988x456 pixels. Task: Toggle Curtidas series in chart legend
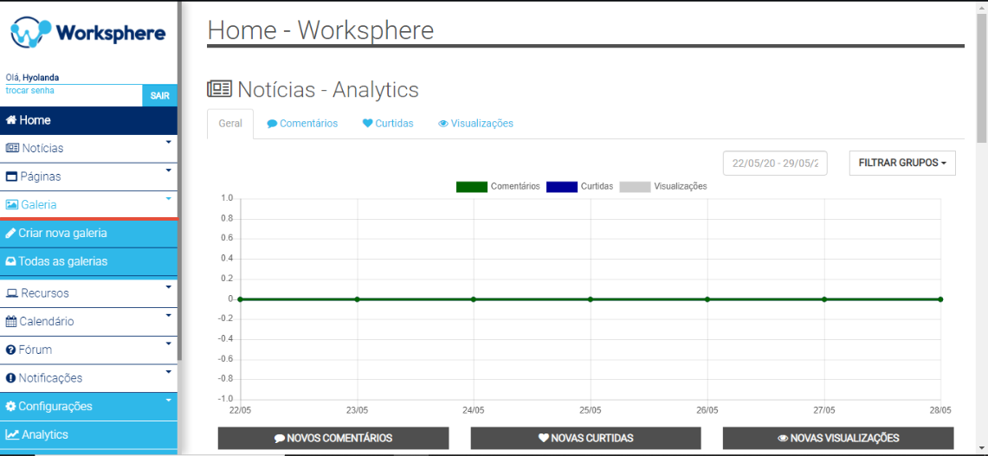579,186
